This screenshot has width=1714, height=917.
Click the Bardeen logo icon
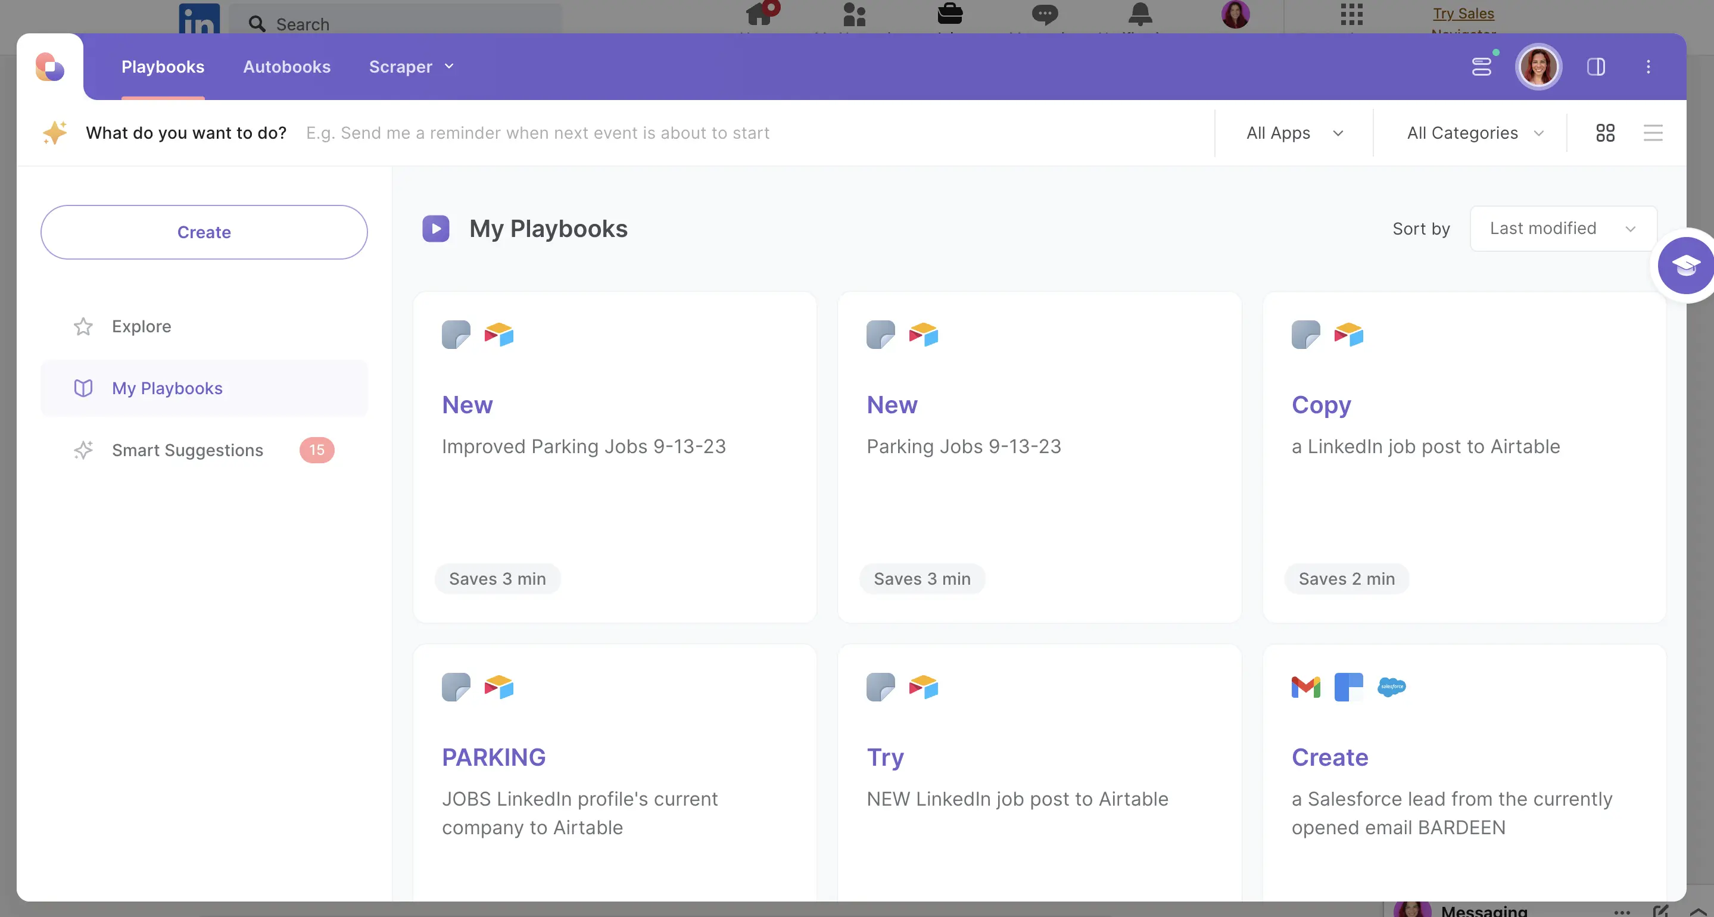coord(50,67)
